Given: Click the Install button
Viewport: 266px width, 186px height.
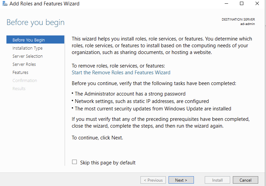Looking at the screenshot, I should pos(217,180).
